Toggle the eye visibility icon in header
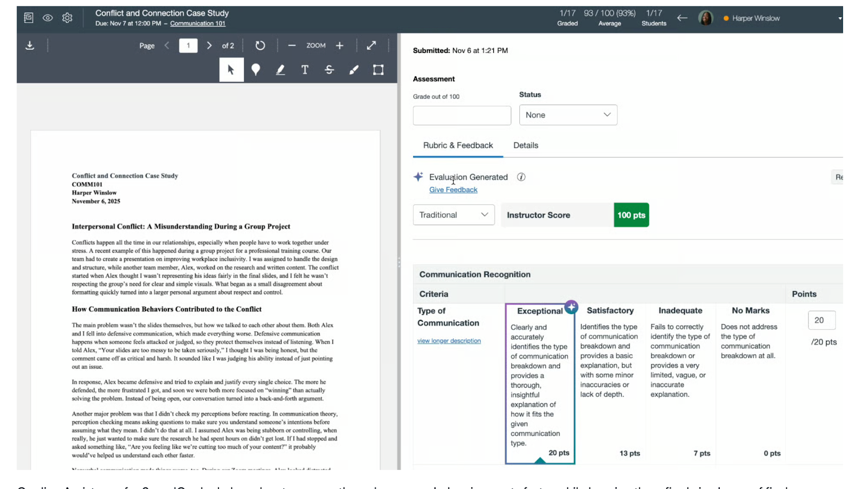Viewport: 853px width, 489px height. pyautogui.click(x=48, y=18)
